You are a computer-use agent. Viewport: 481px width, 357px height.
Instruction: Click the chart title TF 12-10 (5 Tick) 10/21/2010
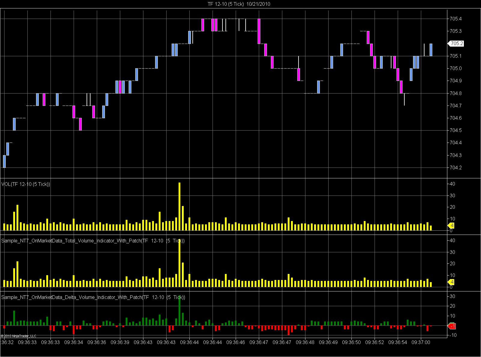239,4
